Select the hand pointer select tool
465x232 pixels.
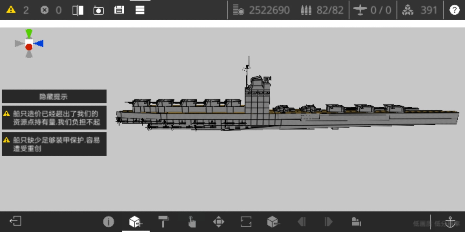pyautogui.click(x=191, y=222)
